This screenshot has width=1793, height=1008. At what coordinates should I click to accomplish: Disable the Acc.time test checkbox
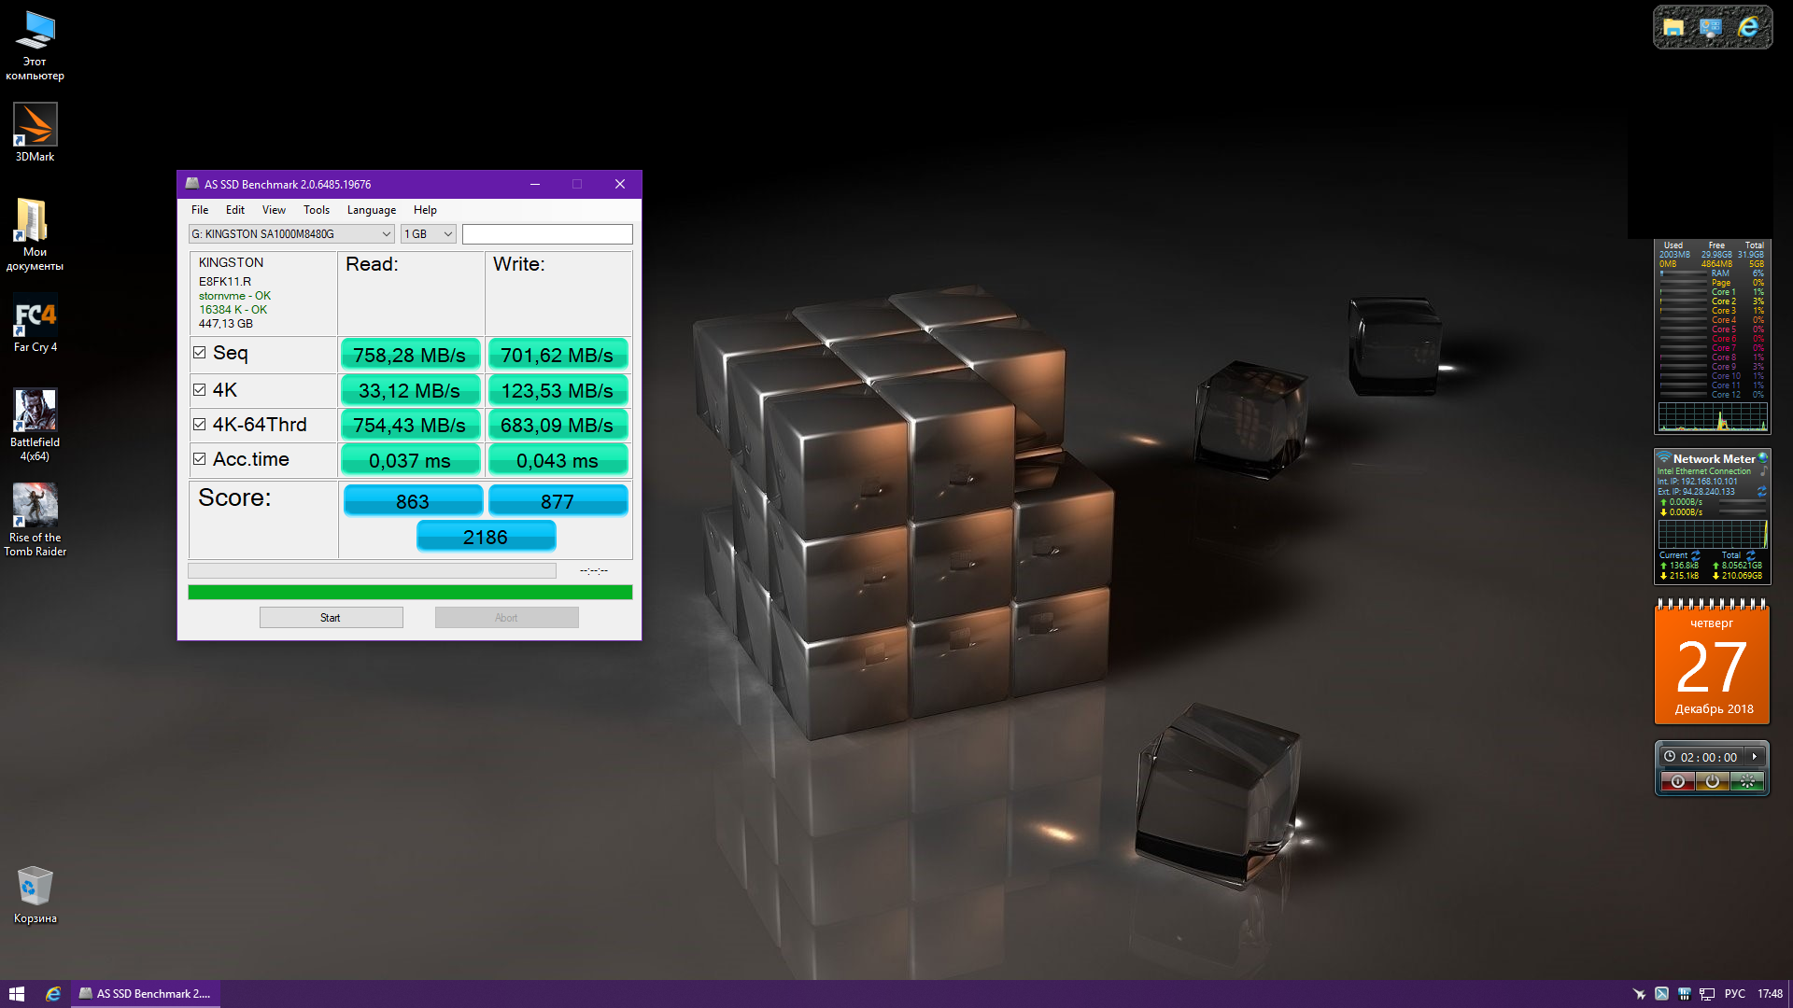[199, 459]
